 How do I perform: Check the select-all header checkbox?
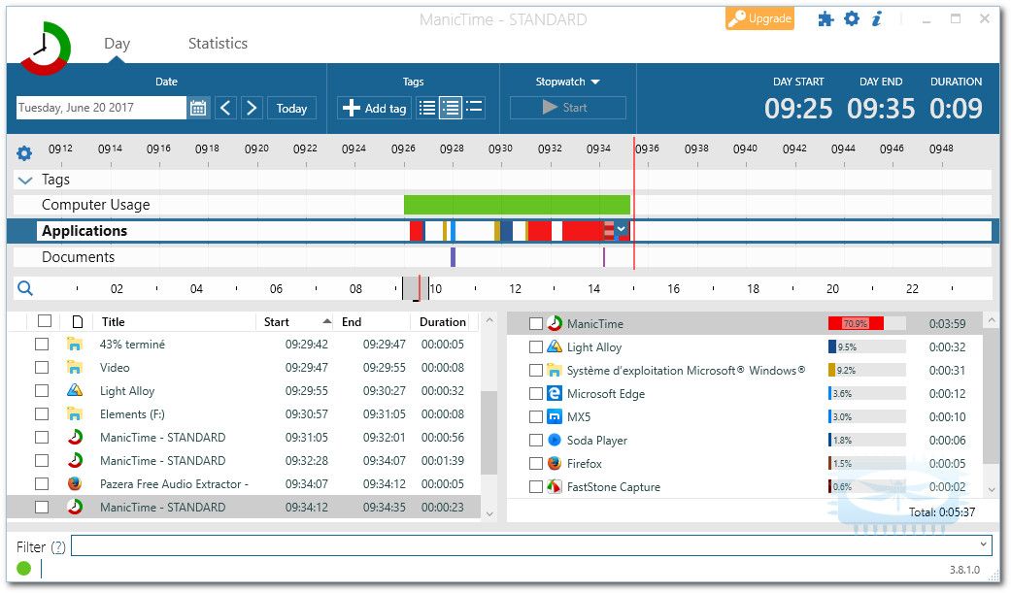45,321
